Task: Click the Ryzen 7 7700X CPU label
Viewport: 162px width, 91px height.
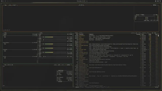Action: [x=140, y=15]
